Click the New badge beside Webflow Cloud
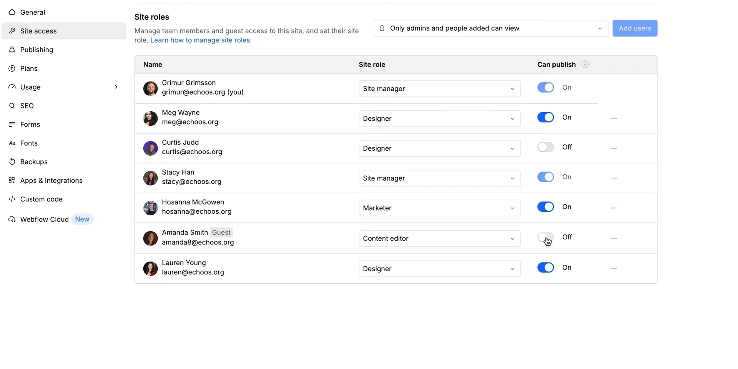 pyautogui.click(x=82, y=219)
